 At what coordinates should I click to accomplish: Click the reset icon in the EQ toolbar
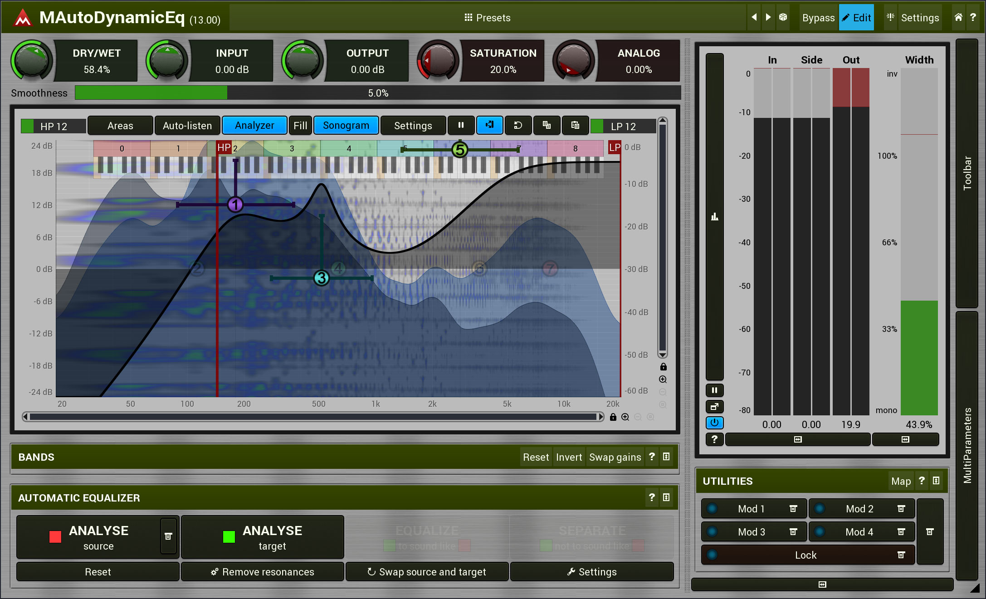tap(518, 126)
